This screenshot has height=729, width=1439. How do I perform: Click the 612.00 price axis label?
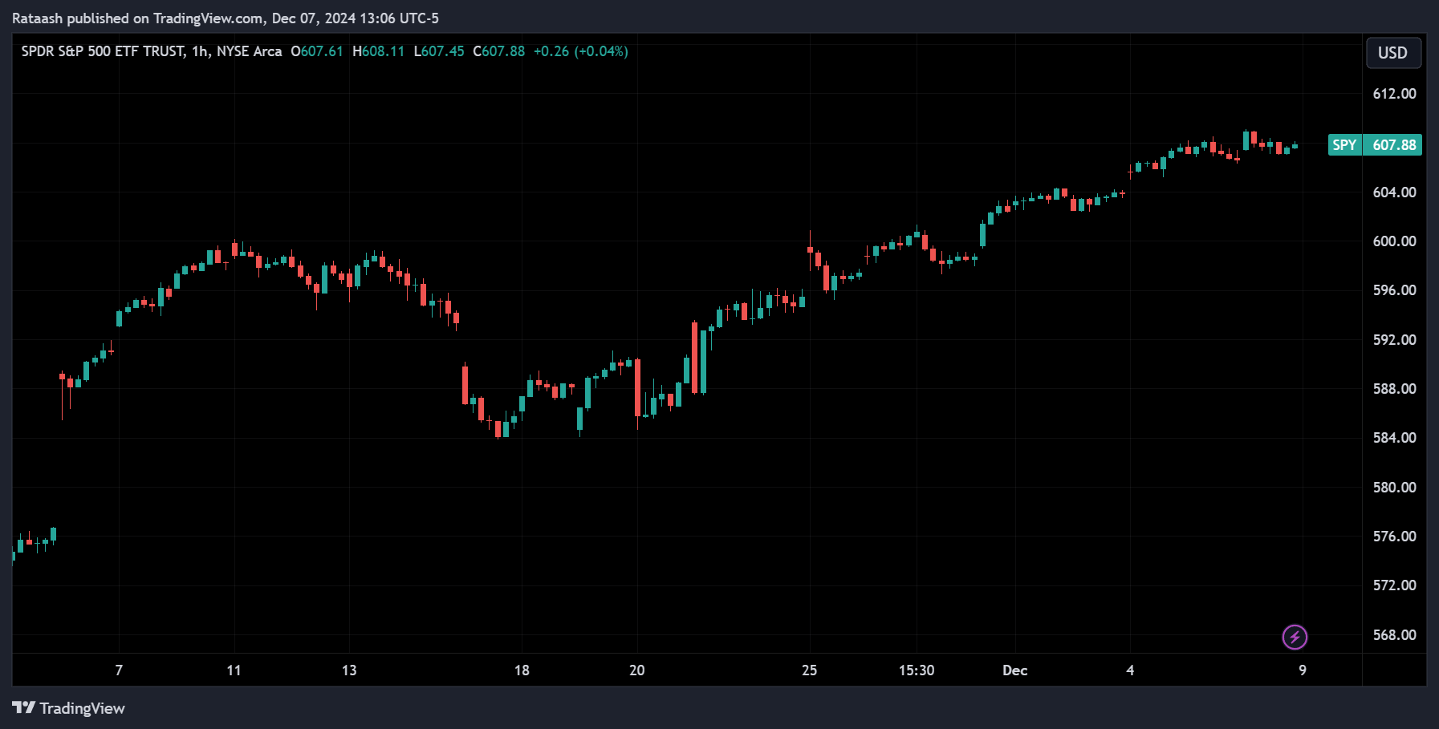pos(1394,94)
